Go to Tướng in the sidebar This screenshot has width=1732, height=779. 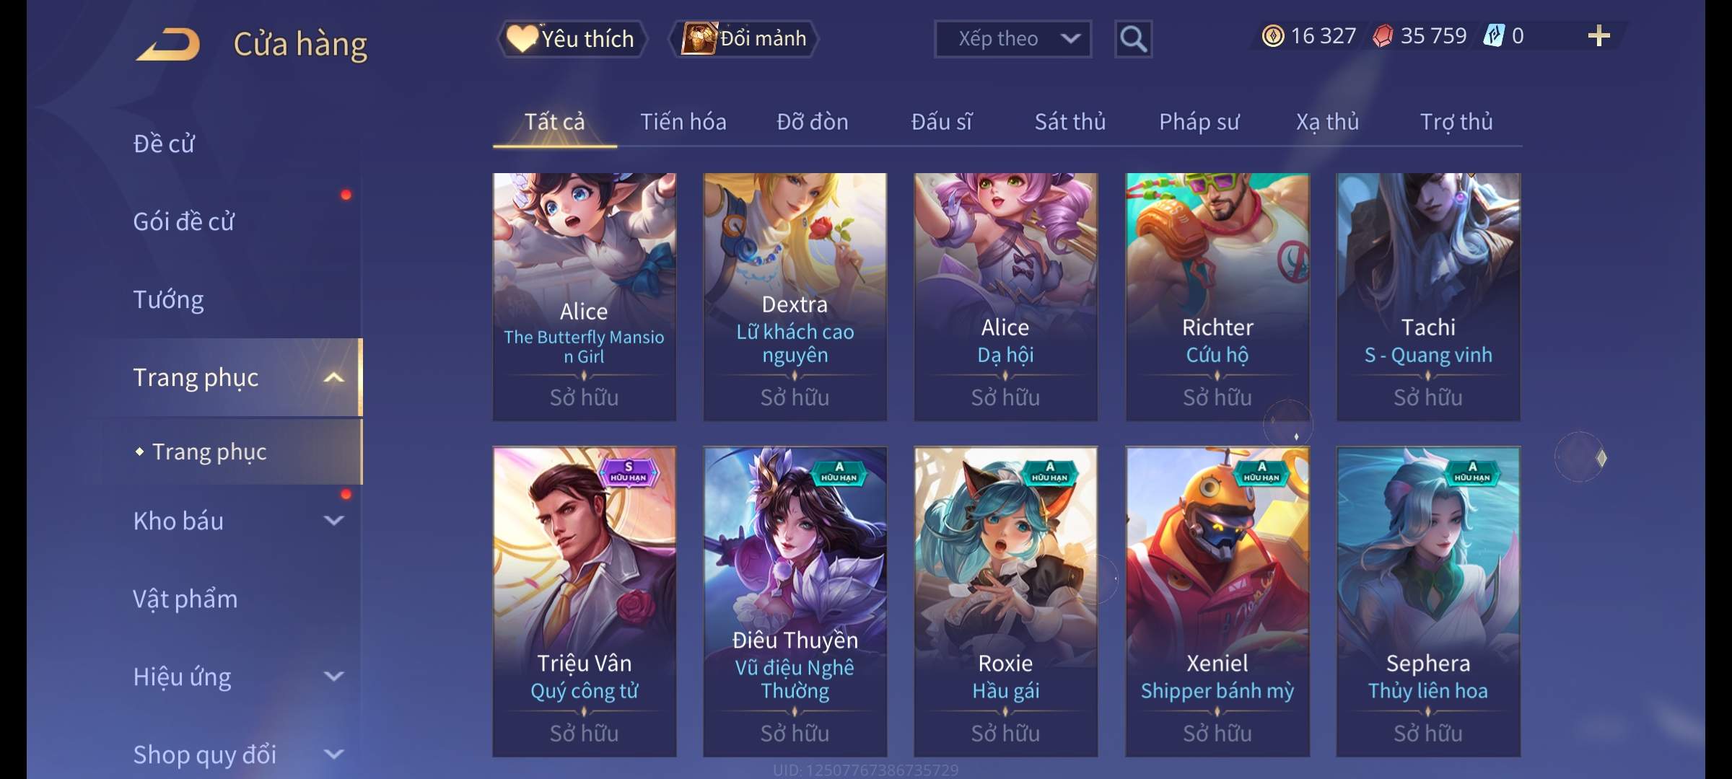pyautogui.click(x=168, y=299)
